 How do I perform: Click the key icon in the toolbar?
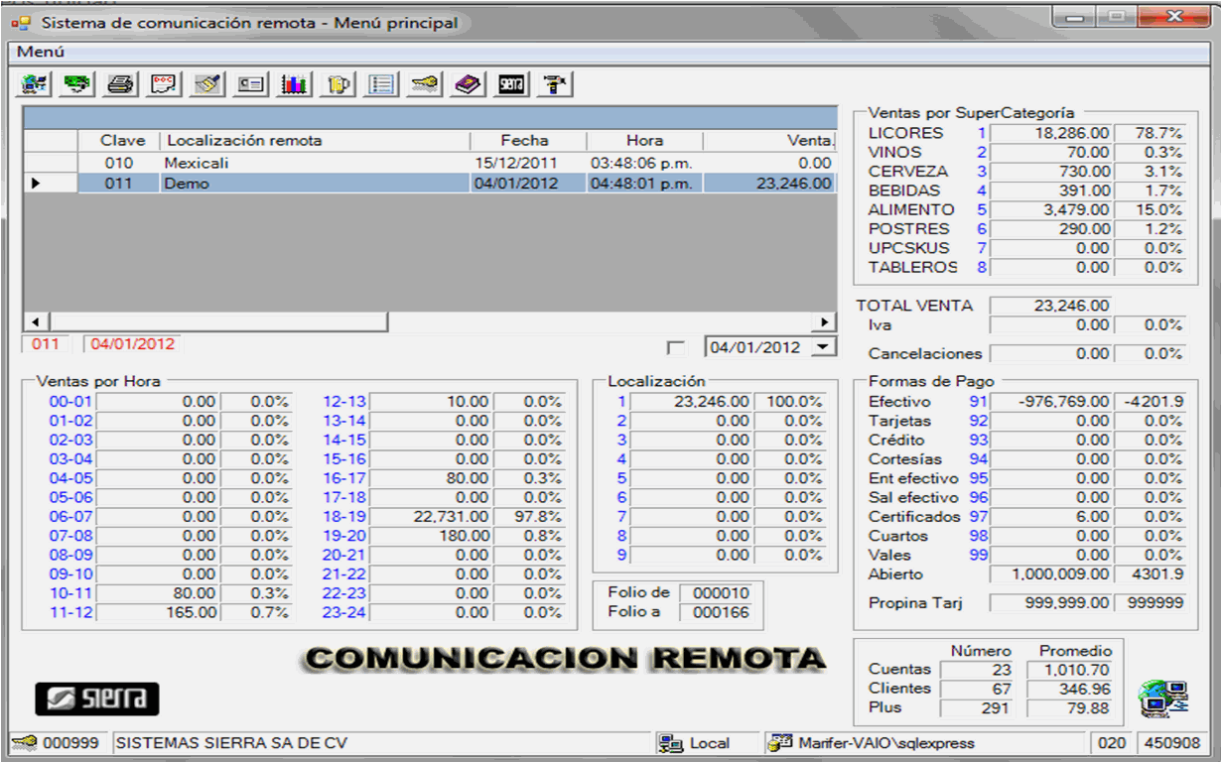[x=425, y=84]
